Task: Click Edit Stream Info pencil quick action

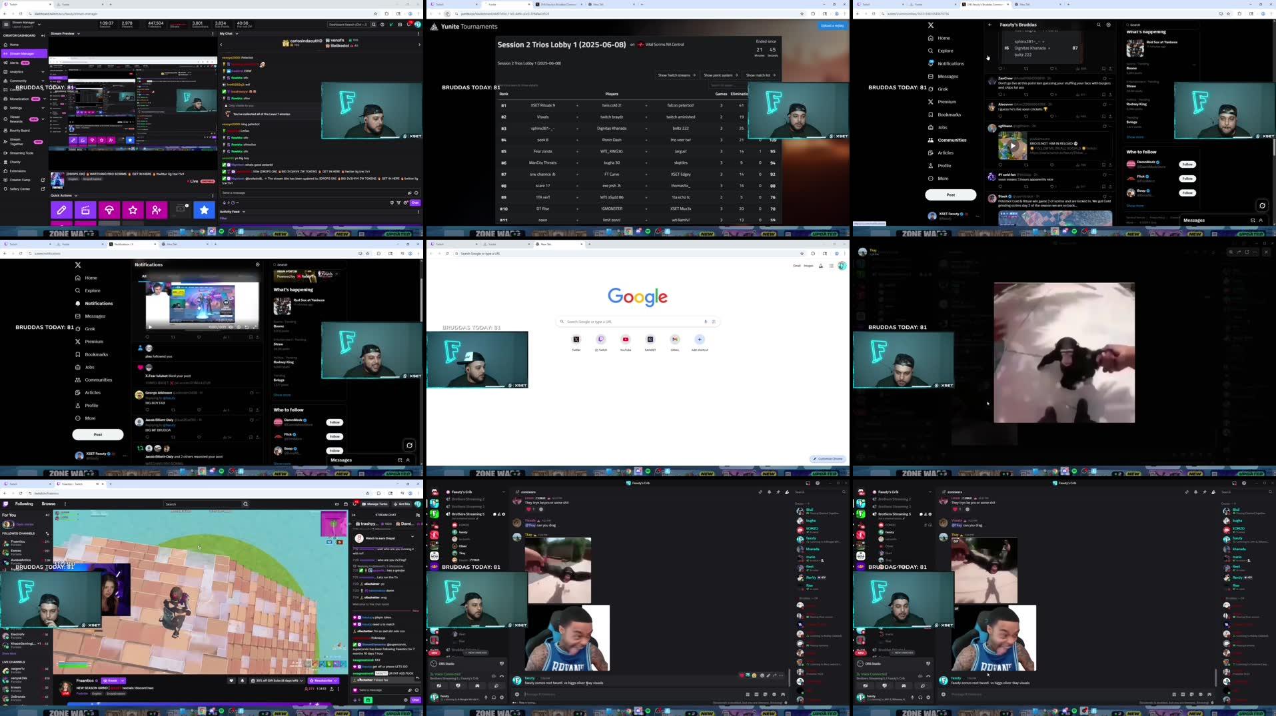Action: click(x=61, y=210)
